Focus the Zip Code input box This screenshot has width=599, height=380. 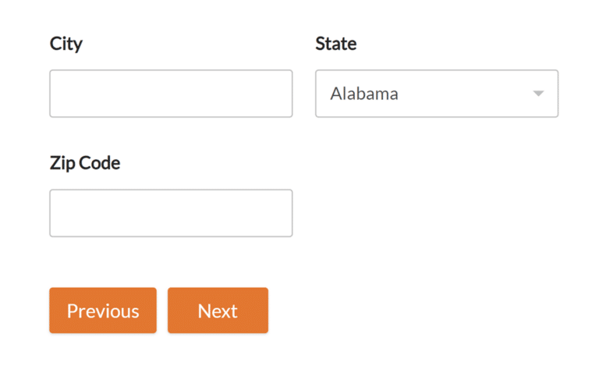pos(171,213)
